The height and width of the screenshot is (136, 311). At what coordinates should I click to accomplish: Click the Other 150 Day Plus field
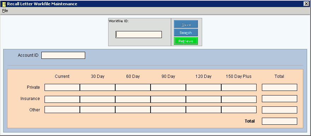[x=239, y=110]
